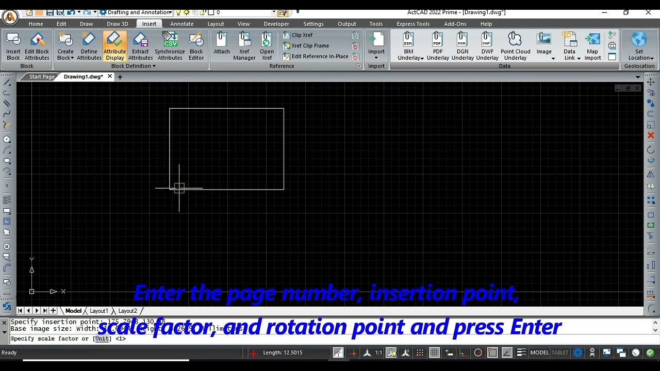Click the Point Cloud Underlay icon
The image size is (660, 371).
pos(515,46)
